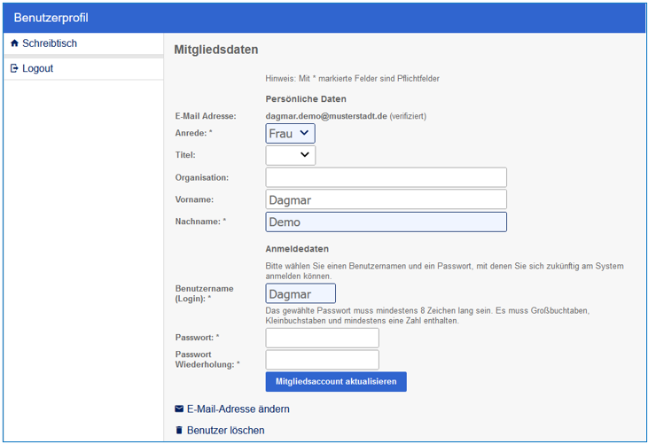Open Schreibtisch from the sidebar
The image size is (648, 444).
coord(50,43)
